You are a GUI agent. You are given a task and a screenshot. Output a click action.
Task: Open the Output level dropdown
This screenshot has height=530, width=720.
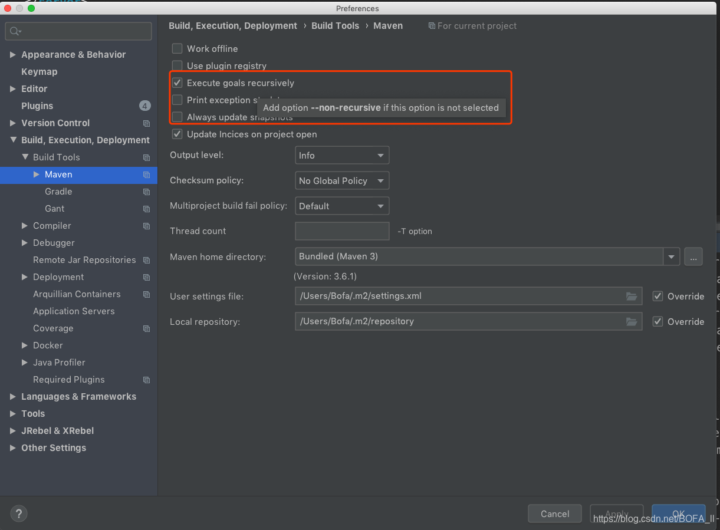[x=342, y=156]
